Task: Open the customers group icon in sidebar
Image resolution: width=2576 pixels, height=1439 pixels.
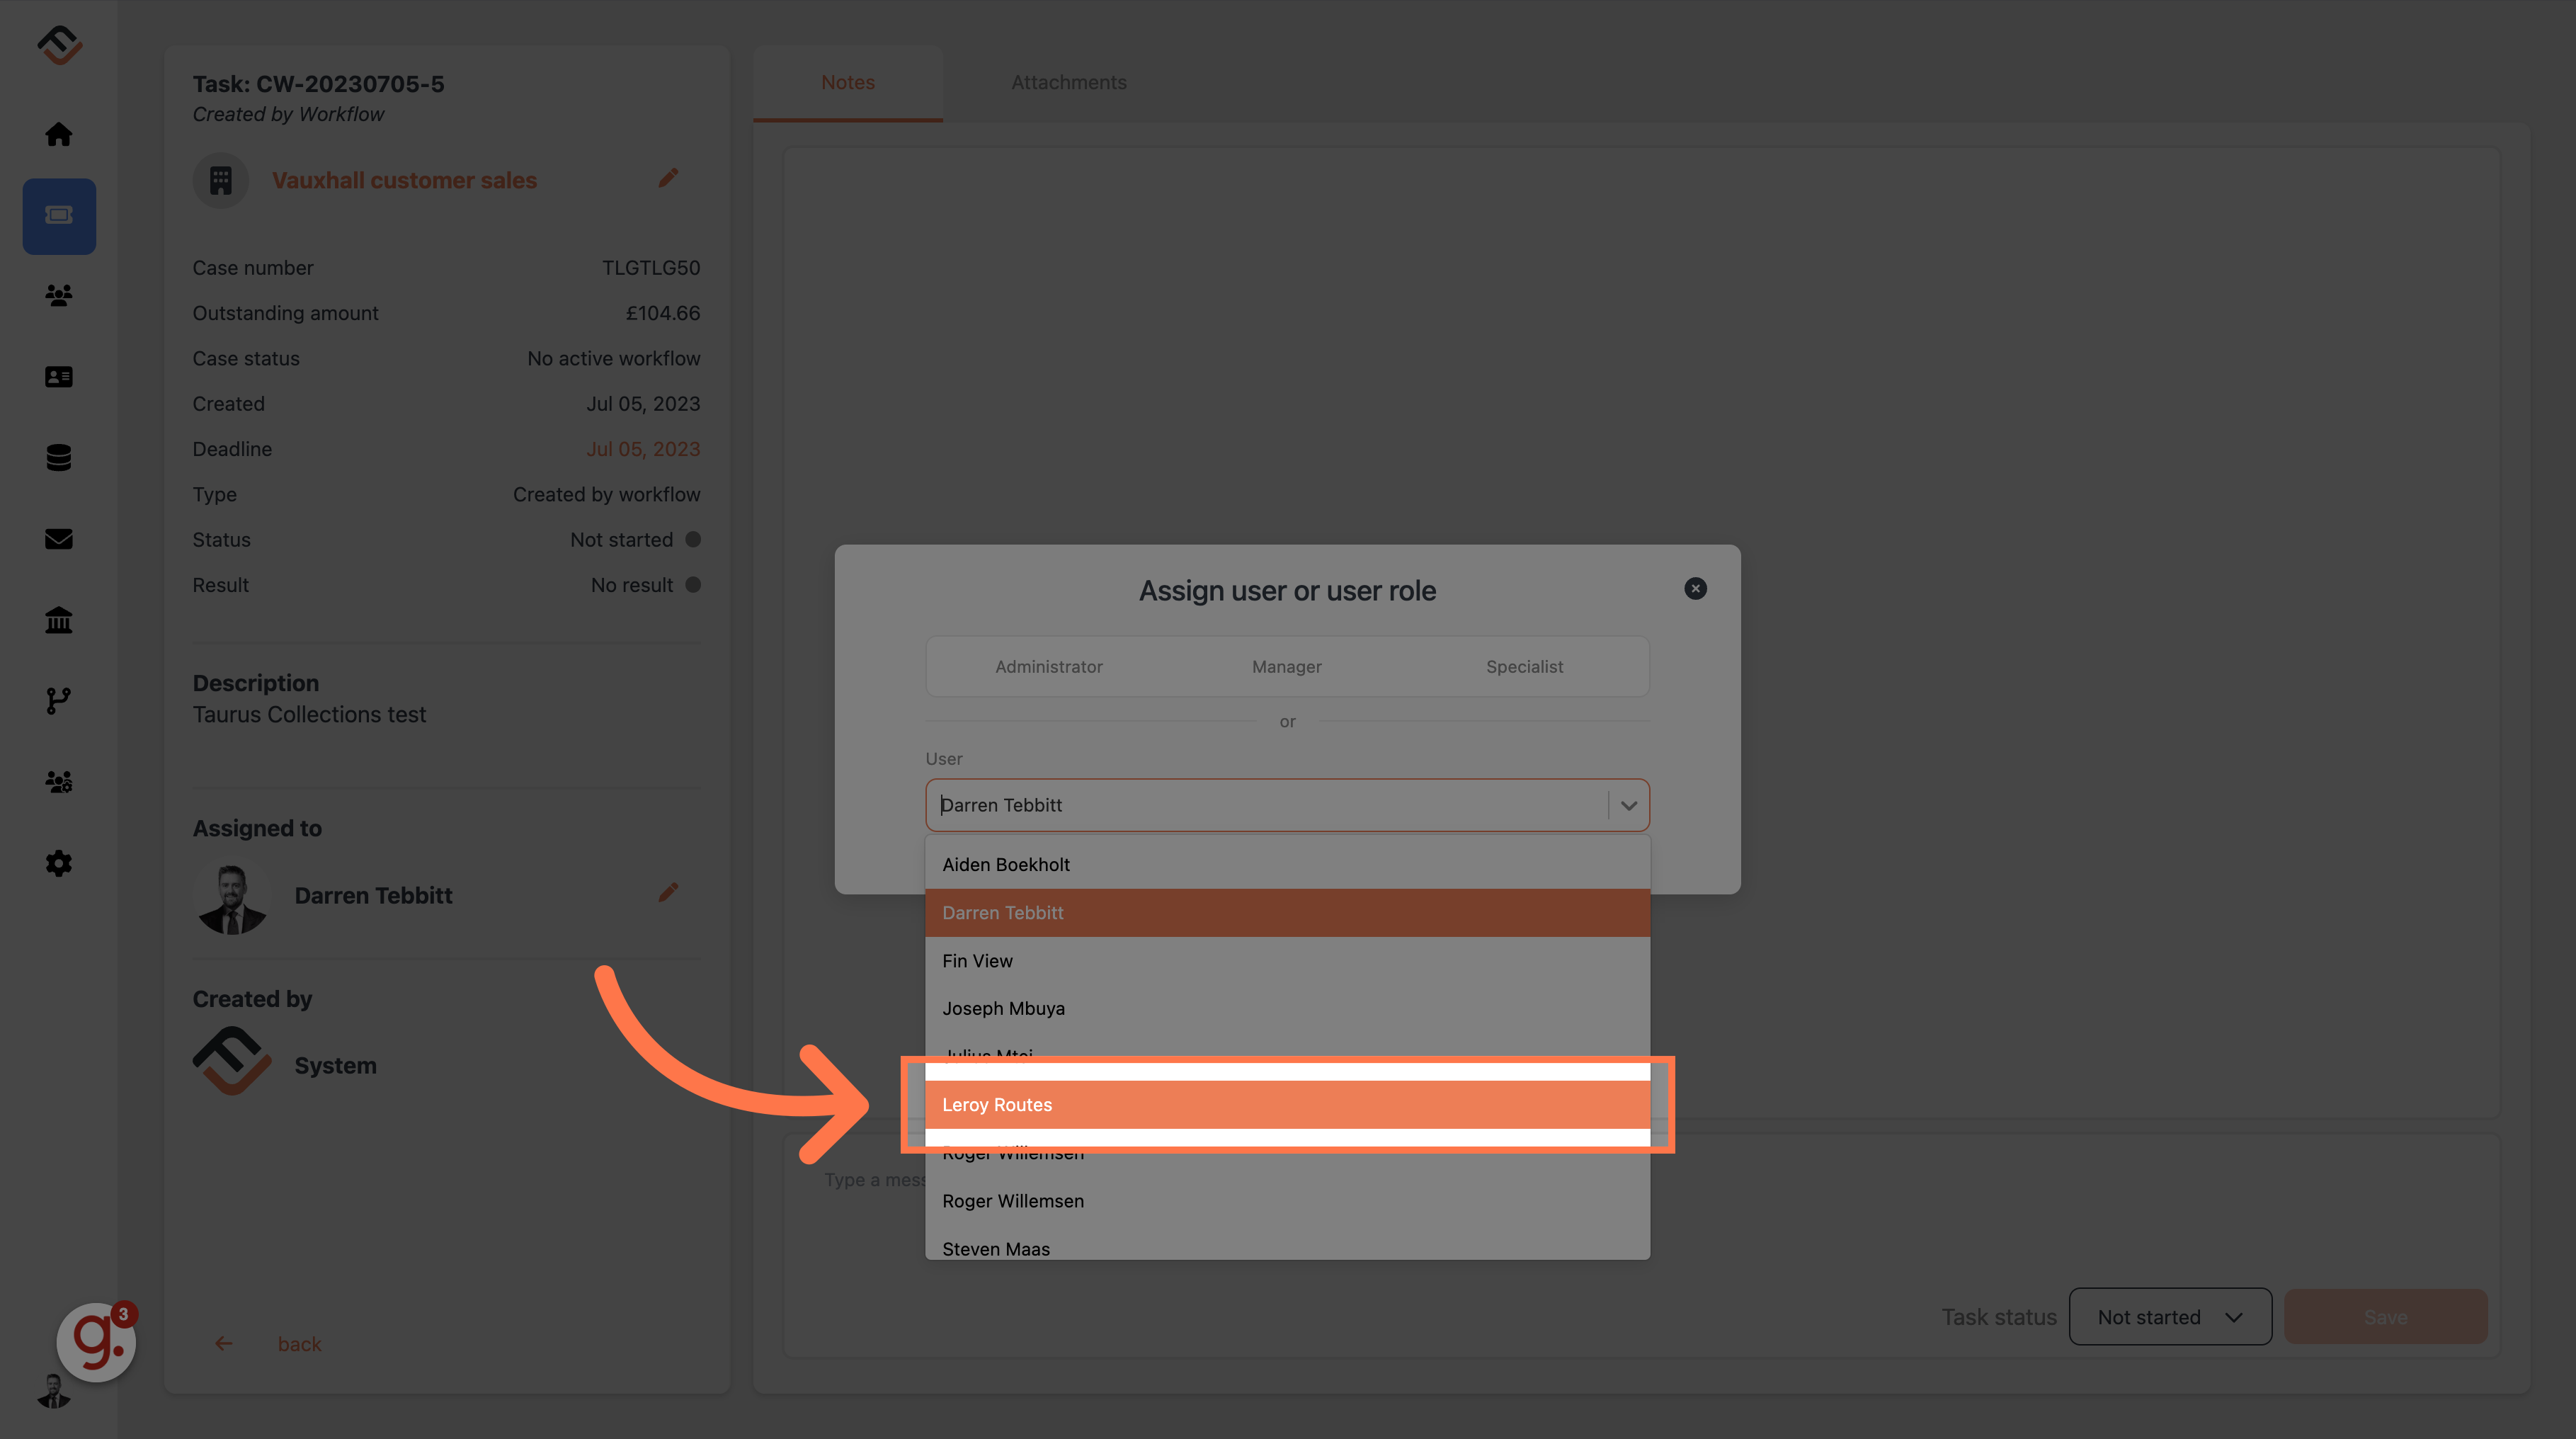Action: coord(59,296)
